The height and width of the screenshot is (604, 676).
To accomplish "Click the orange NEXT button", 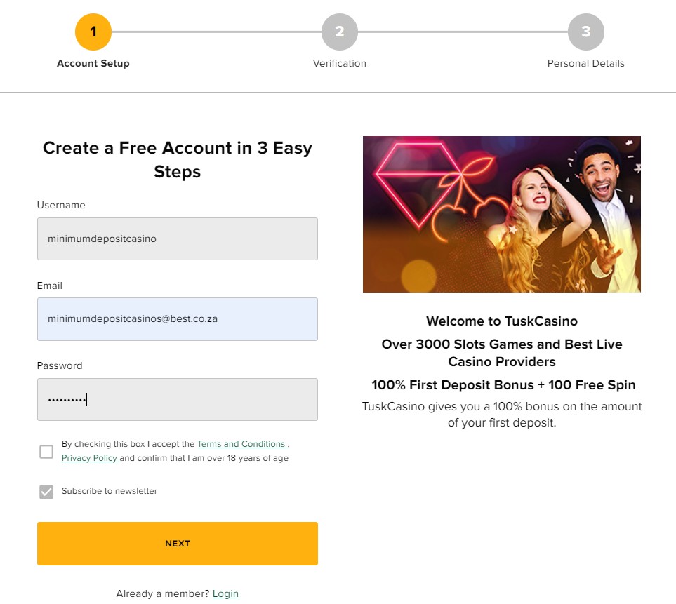I will point(178,544).
